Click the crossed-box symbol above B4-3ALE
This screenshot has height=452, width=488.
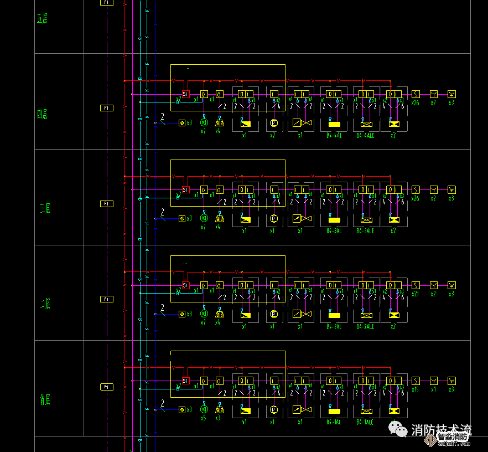[365, 219]
